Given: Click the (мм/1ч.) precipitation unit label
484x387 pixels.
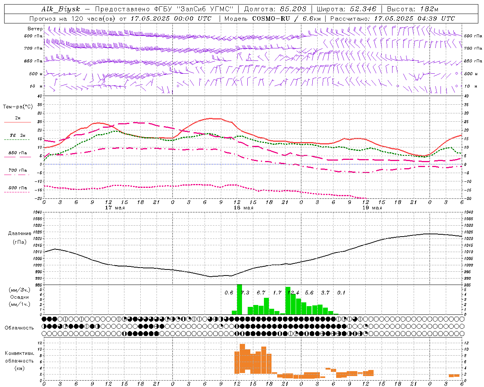Looking at the screenshot, I should tap(20, 304).
